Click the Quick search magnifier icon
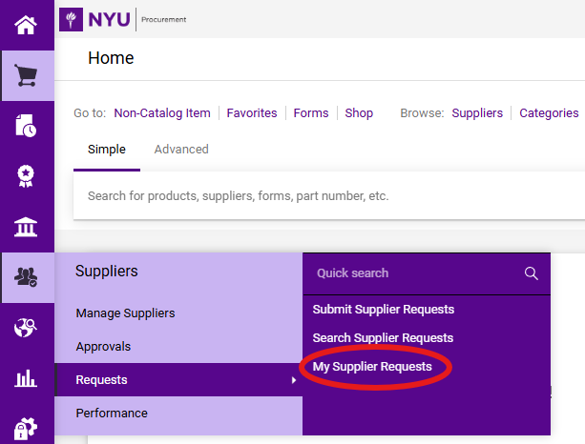Image resolution: width=585 pixels, height=444 pixels. coord(532,273)
